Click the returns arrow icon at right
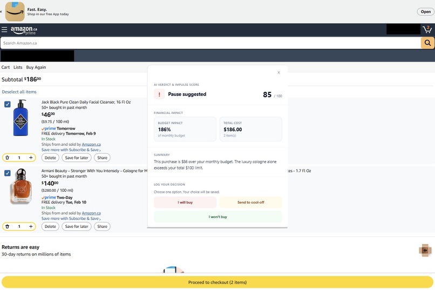435x290 pixels. [425, 251]
